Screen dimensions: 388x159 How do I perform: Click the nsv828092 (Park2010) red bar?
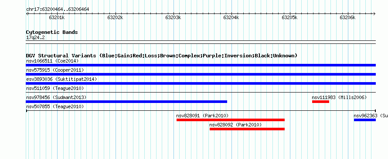[x=247, y=129]
